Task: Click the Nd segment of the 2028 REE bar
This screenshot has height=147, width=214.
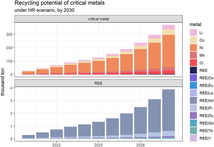Action: coord(141,120)
